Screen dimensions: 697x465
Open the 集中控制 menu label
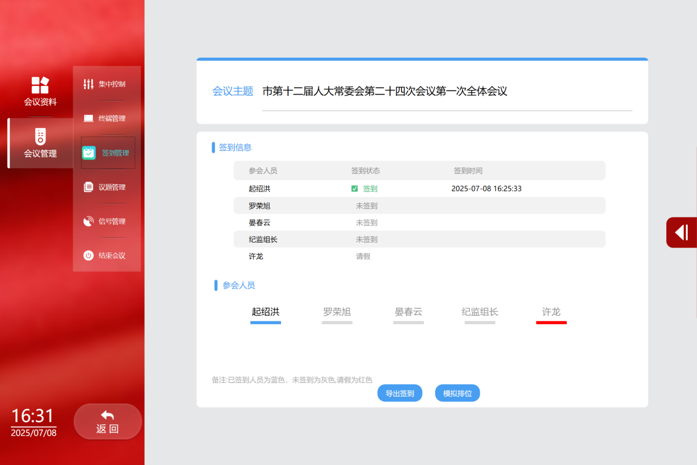tap(112, 84)
